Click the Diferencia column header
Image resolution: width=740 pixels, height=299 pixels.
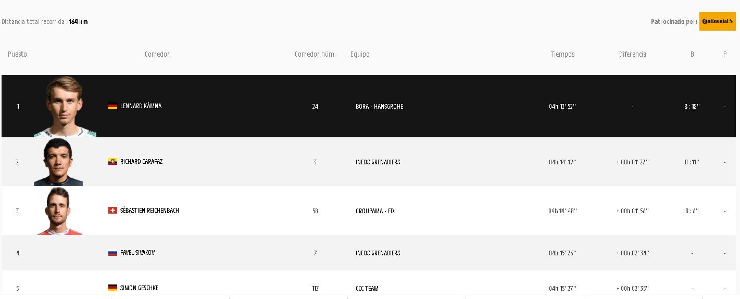point(632,54)
